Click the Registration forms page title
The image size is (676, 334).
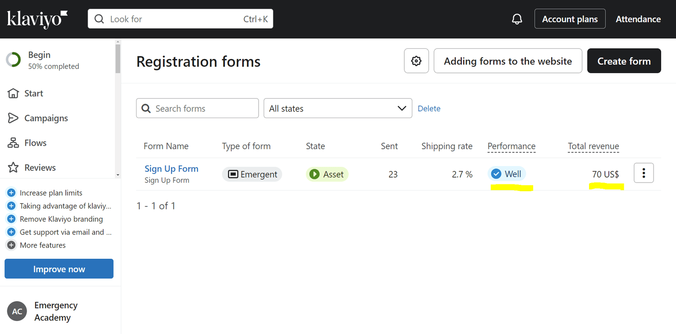click(x=198, y=61)
